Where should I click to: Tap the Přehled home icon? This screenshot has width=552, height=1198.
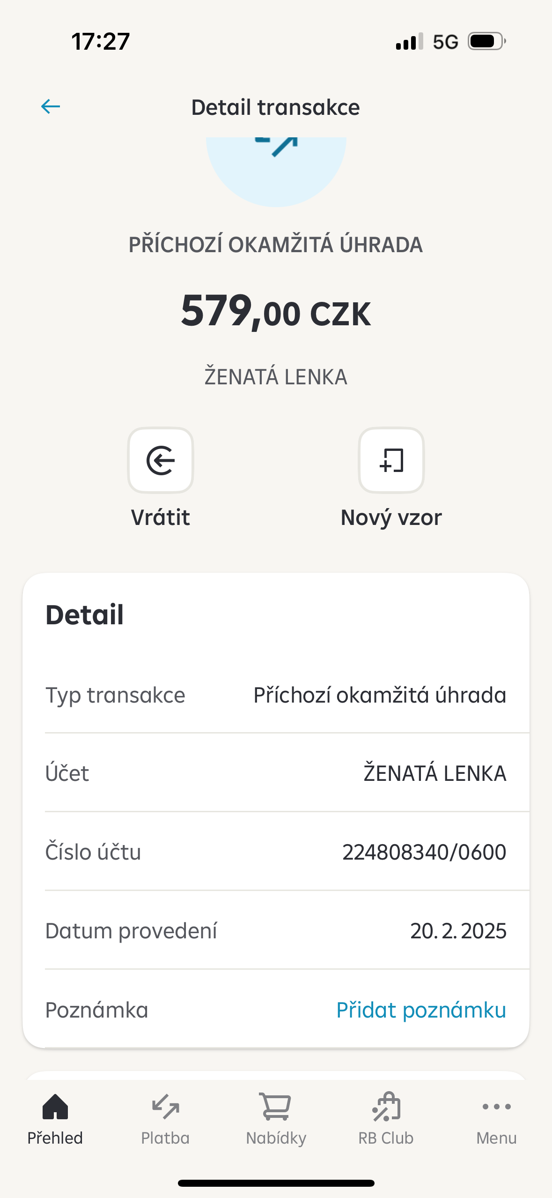coord(55,1107)
